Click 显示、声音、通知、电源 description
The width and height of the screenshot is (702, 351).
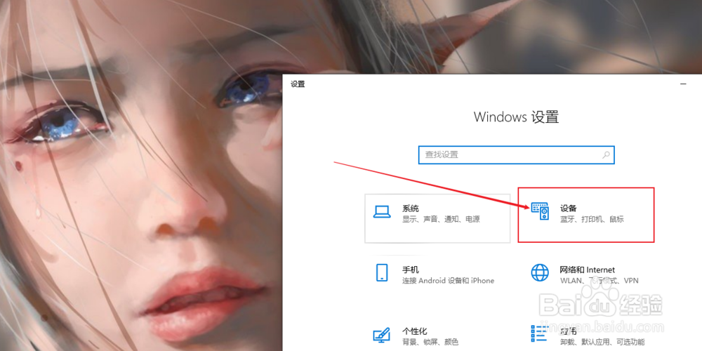coord(441,219)
